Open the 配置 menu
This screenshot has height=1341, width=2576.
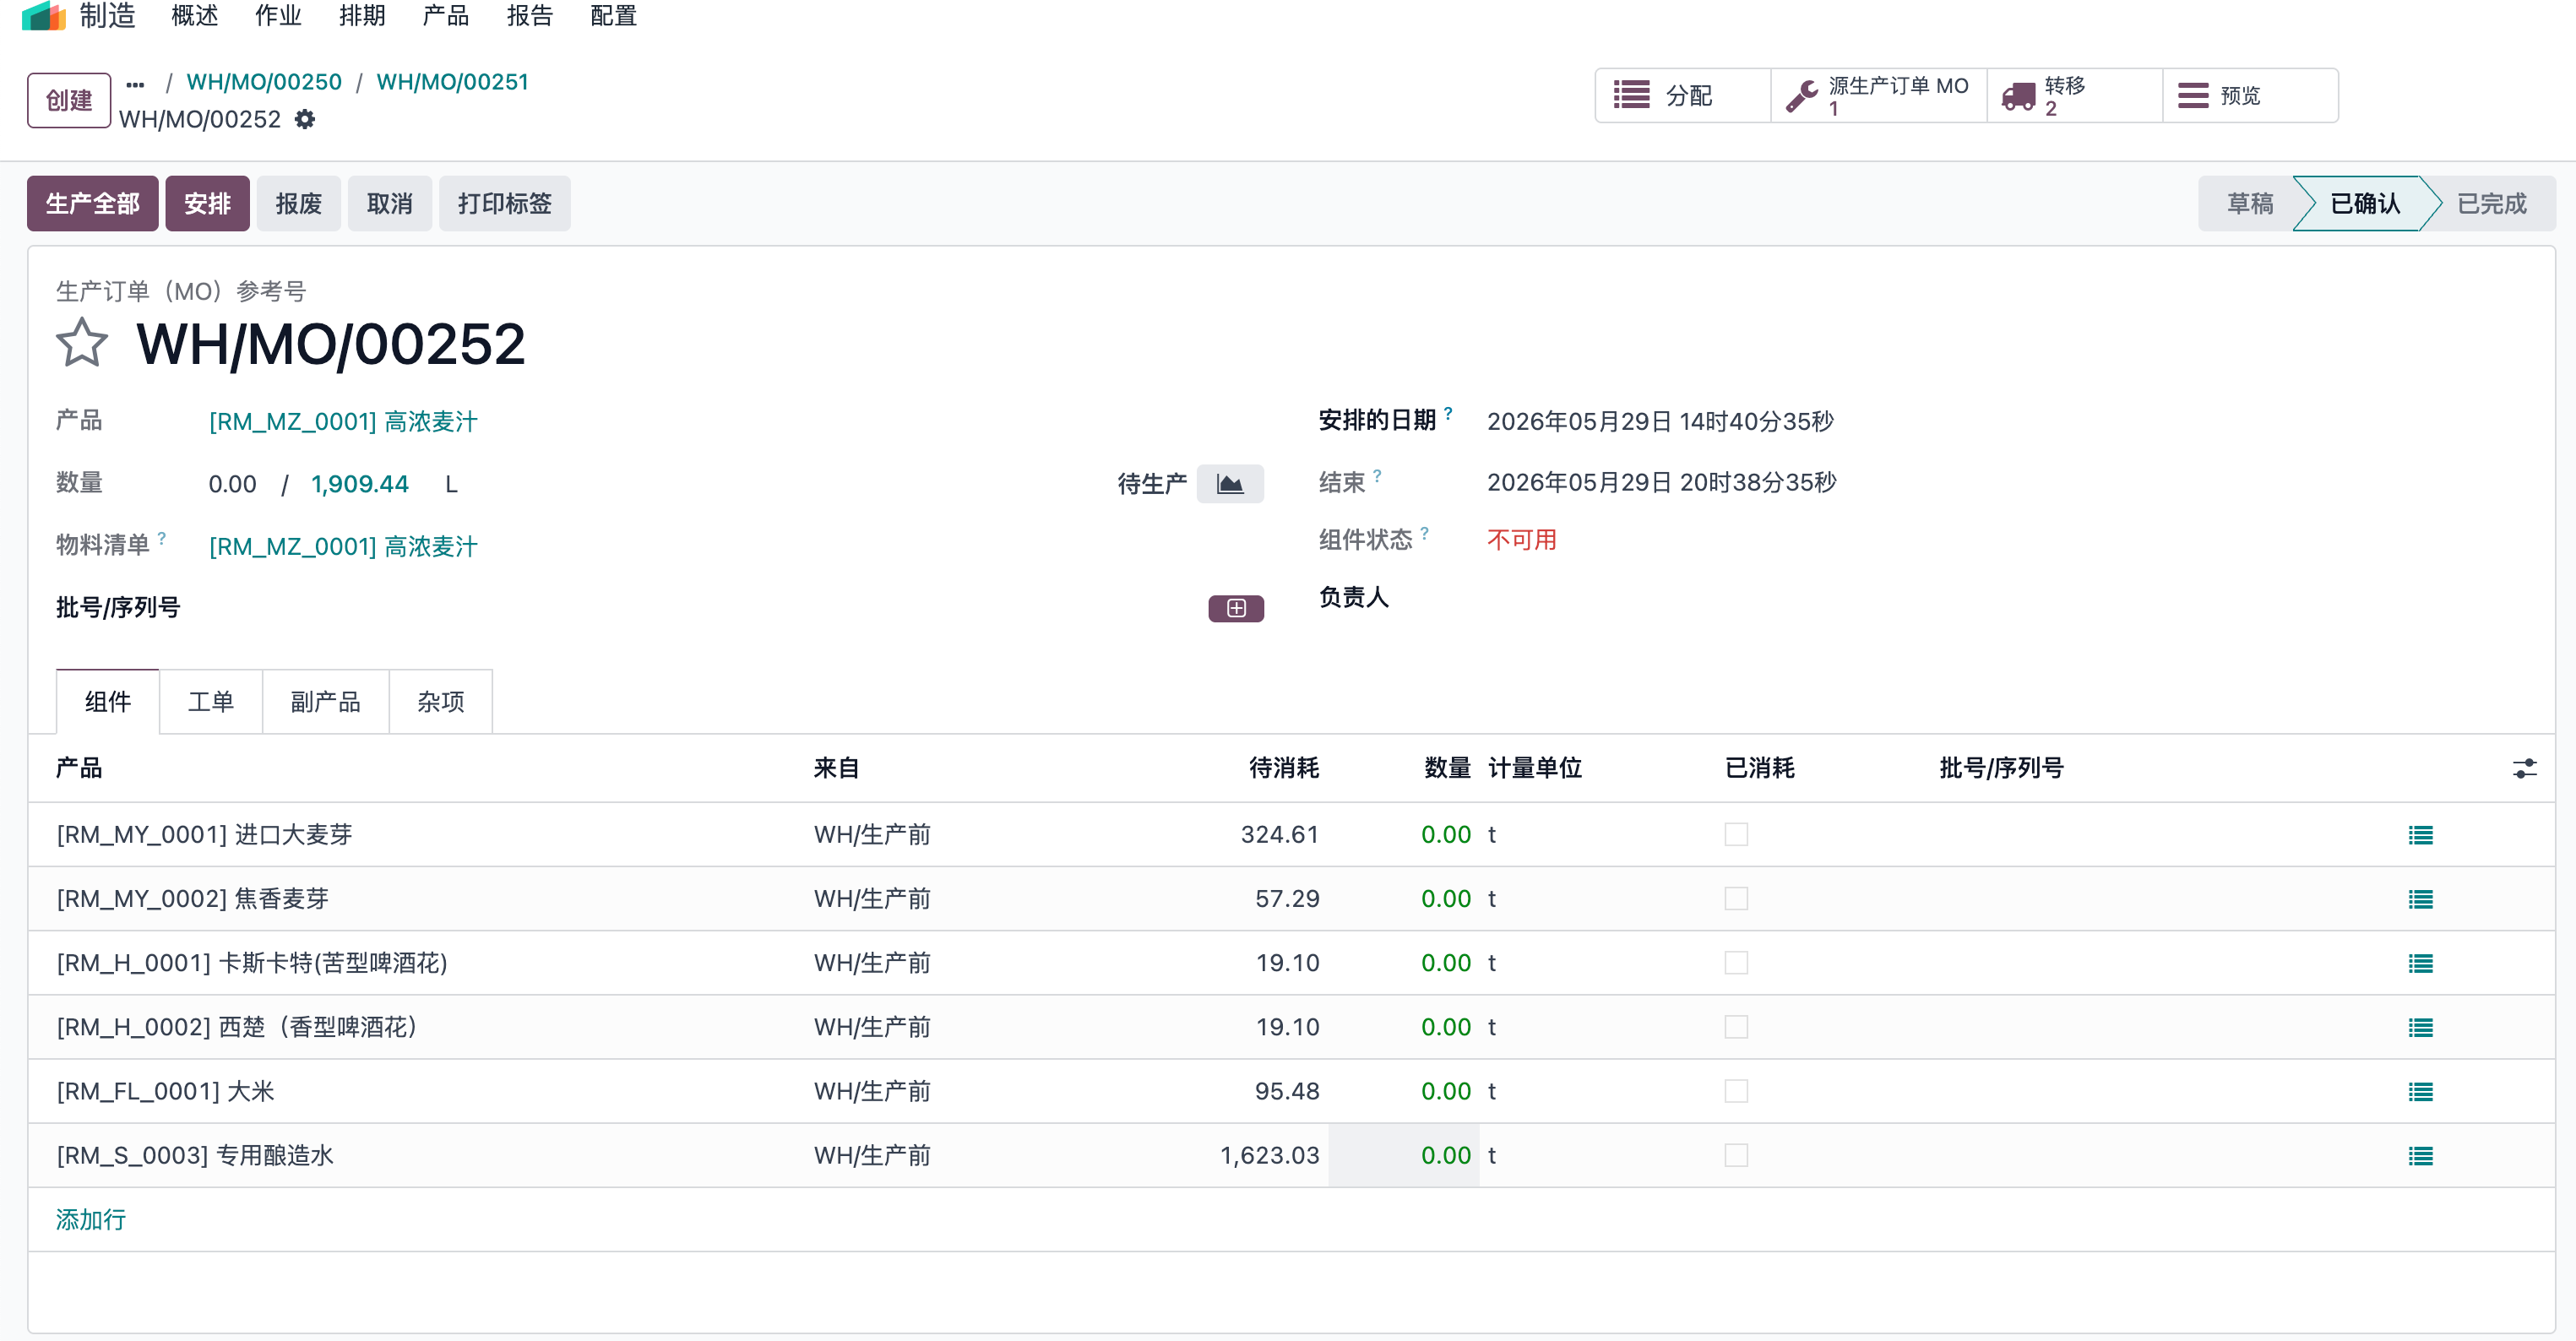(614, 16)
